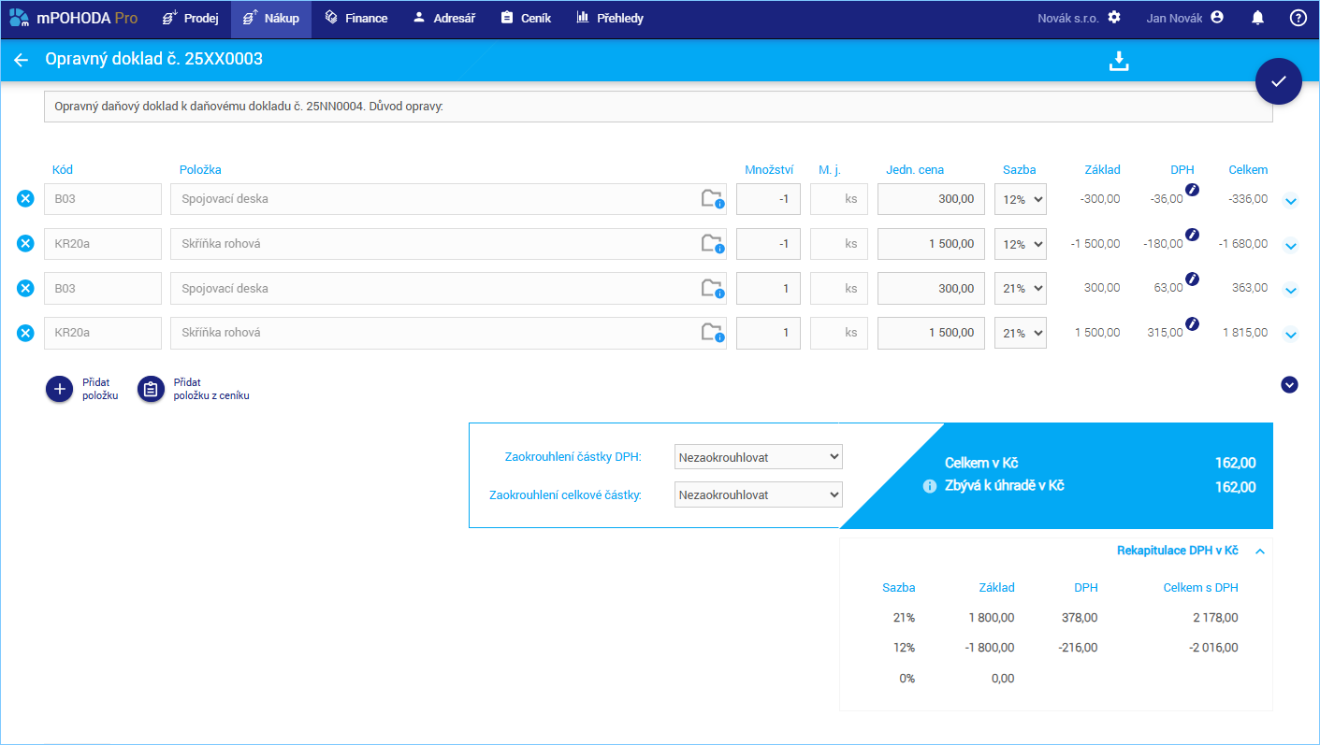Click the M. j. field ks in first row
The height and width of the screenshot is (745, 1320).
[x=839, y=199]
